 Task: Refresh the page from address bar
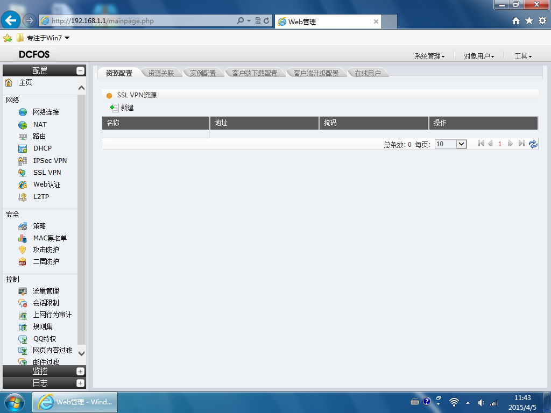point(267,21)
